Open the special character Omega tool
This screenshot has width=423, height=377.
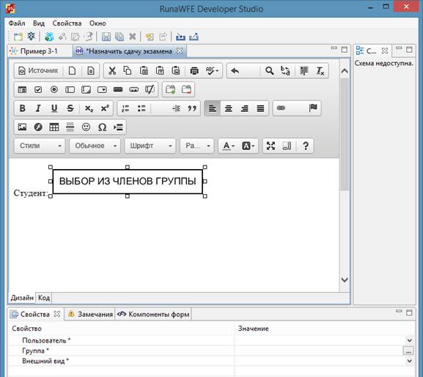(102, 127)
